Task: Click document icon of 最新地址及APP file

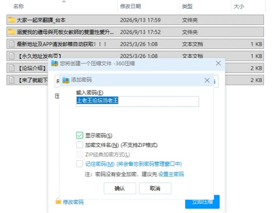Action: [x=12, y=44]
